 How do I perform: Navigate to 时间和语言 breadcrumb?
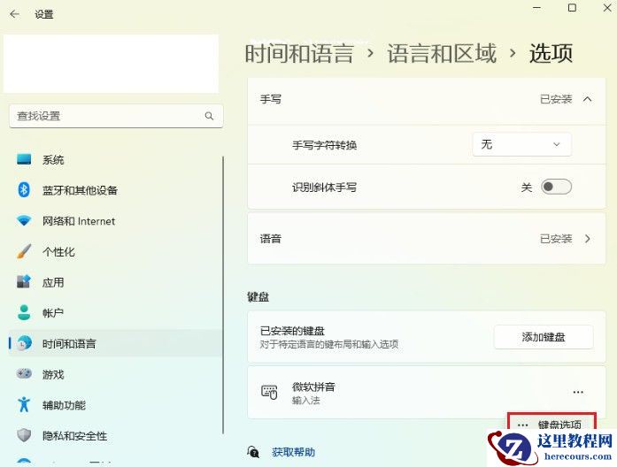pyautogui.click(x=299, y=53)
